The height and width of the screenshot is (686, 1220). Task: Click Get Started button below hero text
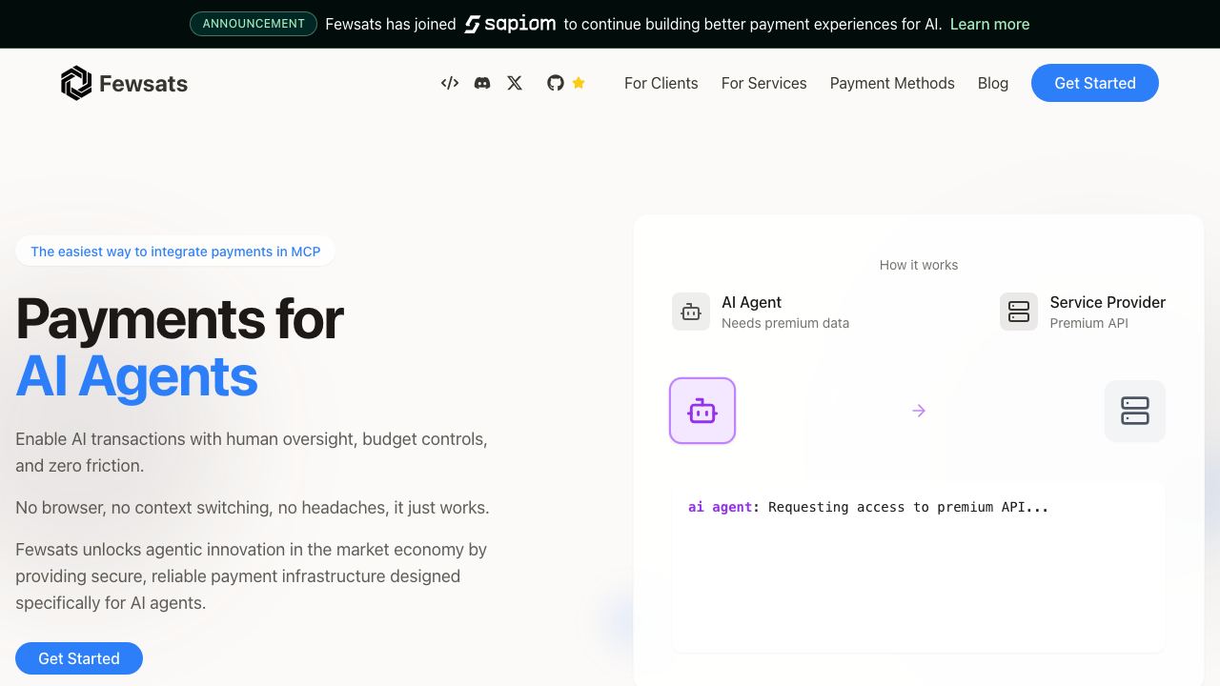(79, 658)
